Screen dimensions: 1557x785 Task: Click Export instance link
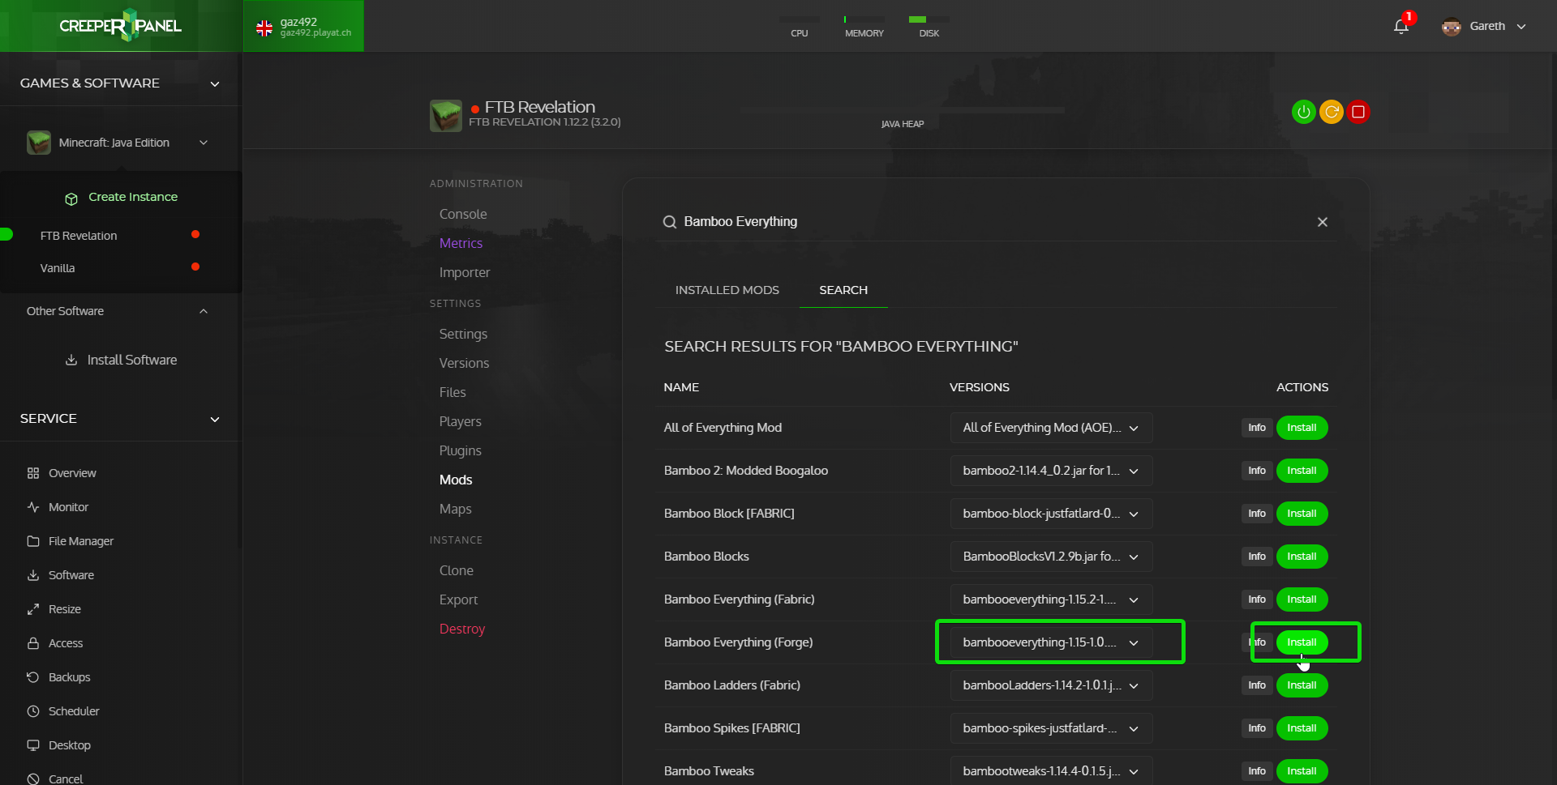458,599
